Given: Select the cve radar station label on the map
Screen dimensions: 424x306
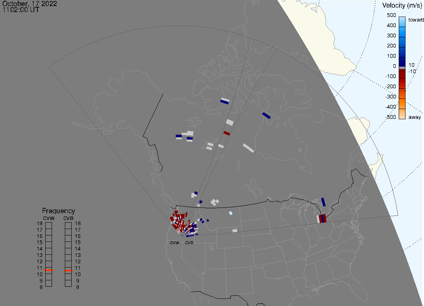Looking at the screenshot, I should click(189, 242).
